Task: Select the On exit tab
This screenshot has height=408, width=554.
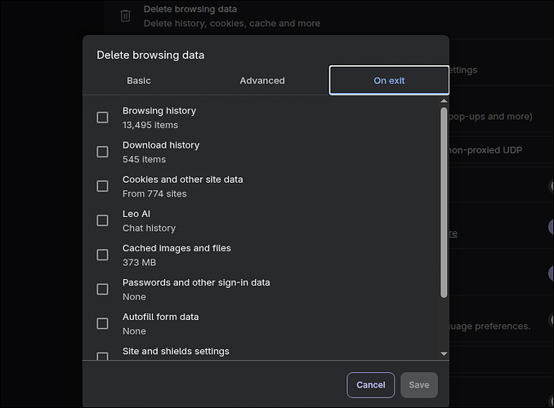Action: pyautogui.click(x=389, y=81)
